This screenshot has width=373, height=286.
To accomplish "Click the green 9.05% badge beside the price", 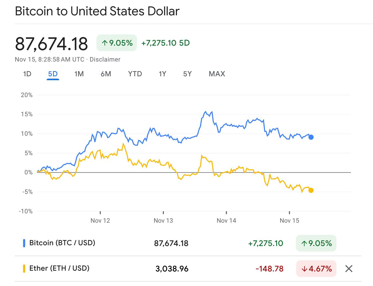I will point(117,43).
